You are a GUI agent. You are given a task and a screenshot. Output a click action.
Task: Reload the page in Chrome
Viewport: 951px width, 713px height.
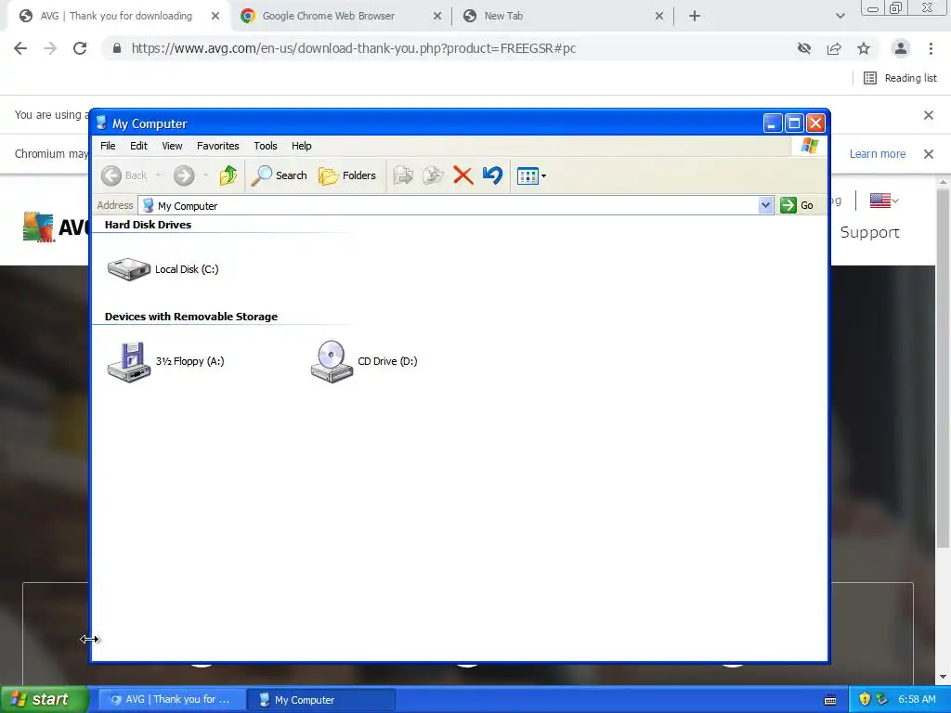tap(80, 48)
